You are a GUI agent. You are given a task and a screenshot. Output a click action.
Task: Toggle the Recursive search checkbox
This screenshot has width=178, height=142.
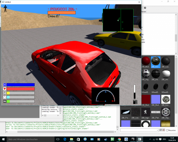[x=167, y=130]
